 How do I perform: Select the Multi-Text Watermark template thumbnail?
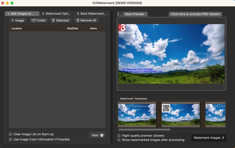[137, 115]
